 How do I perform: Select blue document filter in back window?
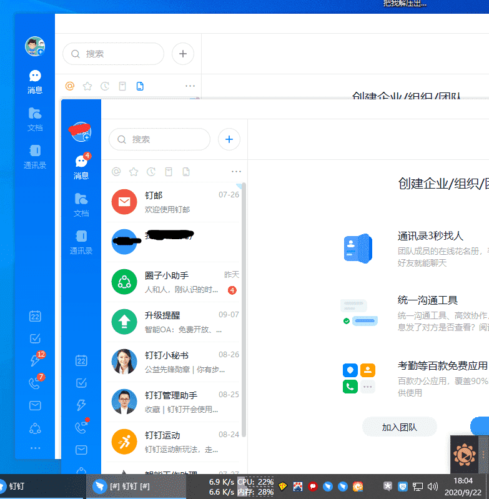tap(140, 86)
